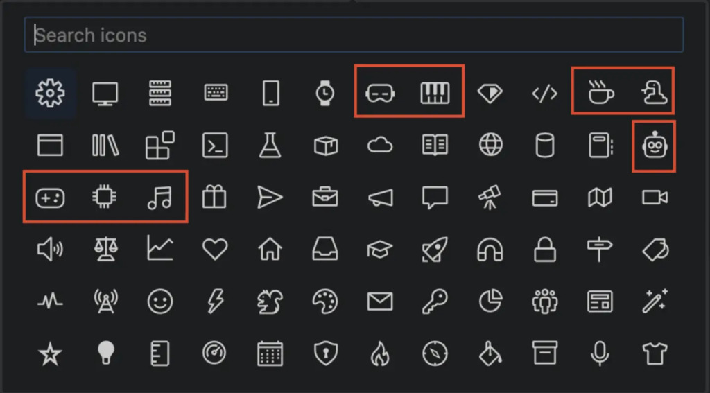
Task: Select the terminal prompt icon
Action: click(214, 146)
